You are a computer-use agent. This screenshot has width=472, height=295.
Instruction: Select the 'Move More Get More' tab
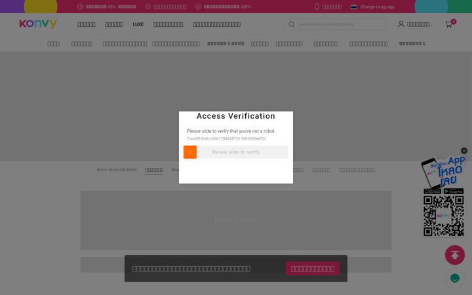tap(117, 170)
